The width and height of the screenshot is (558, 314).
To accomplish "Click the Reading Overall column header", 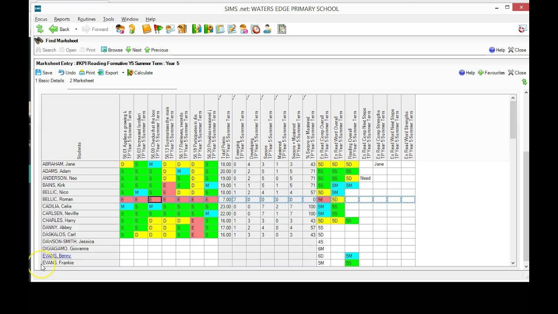I will tap(352, 128).
